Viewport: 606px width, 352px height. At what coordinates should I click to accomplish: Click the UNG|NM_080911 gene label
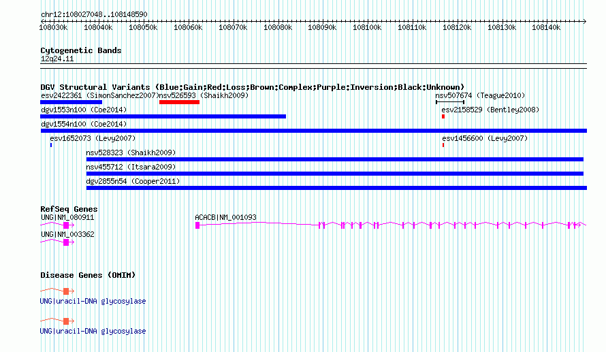pos(67,218)
